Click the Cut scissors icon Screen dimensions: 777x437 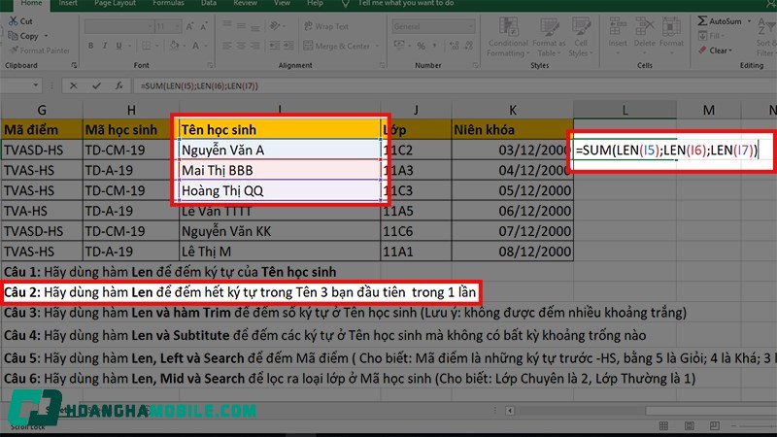(x=12, y=20)
